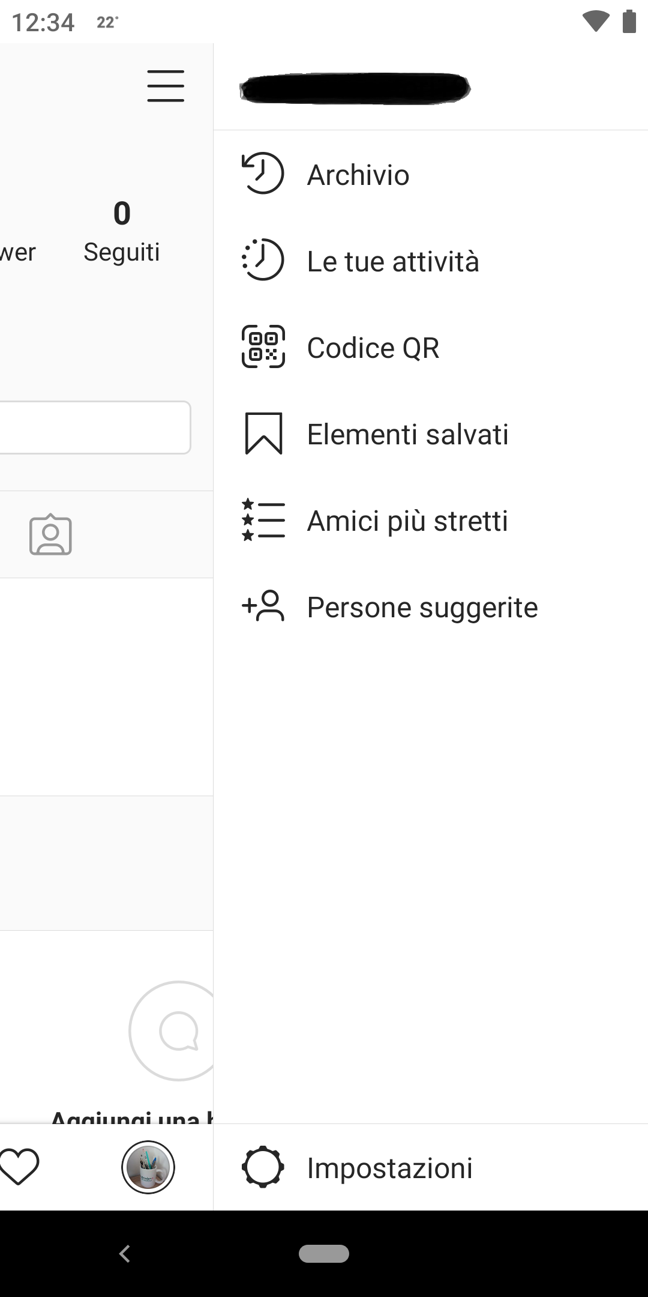Tap the profile picture thumbnail
This screenshot has height=1297, width=648.
pyautogui.click(x=148, y=1167)
